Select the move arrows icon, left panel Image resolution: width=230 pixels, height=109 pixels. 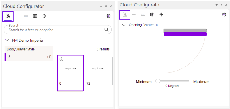[x=44, y=16]
